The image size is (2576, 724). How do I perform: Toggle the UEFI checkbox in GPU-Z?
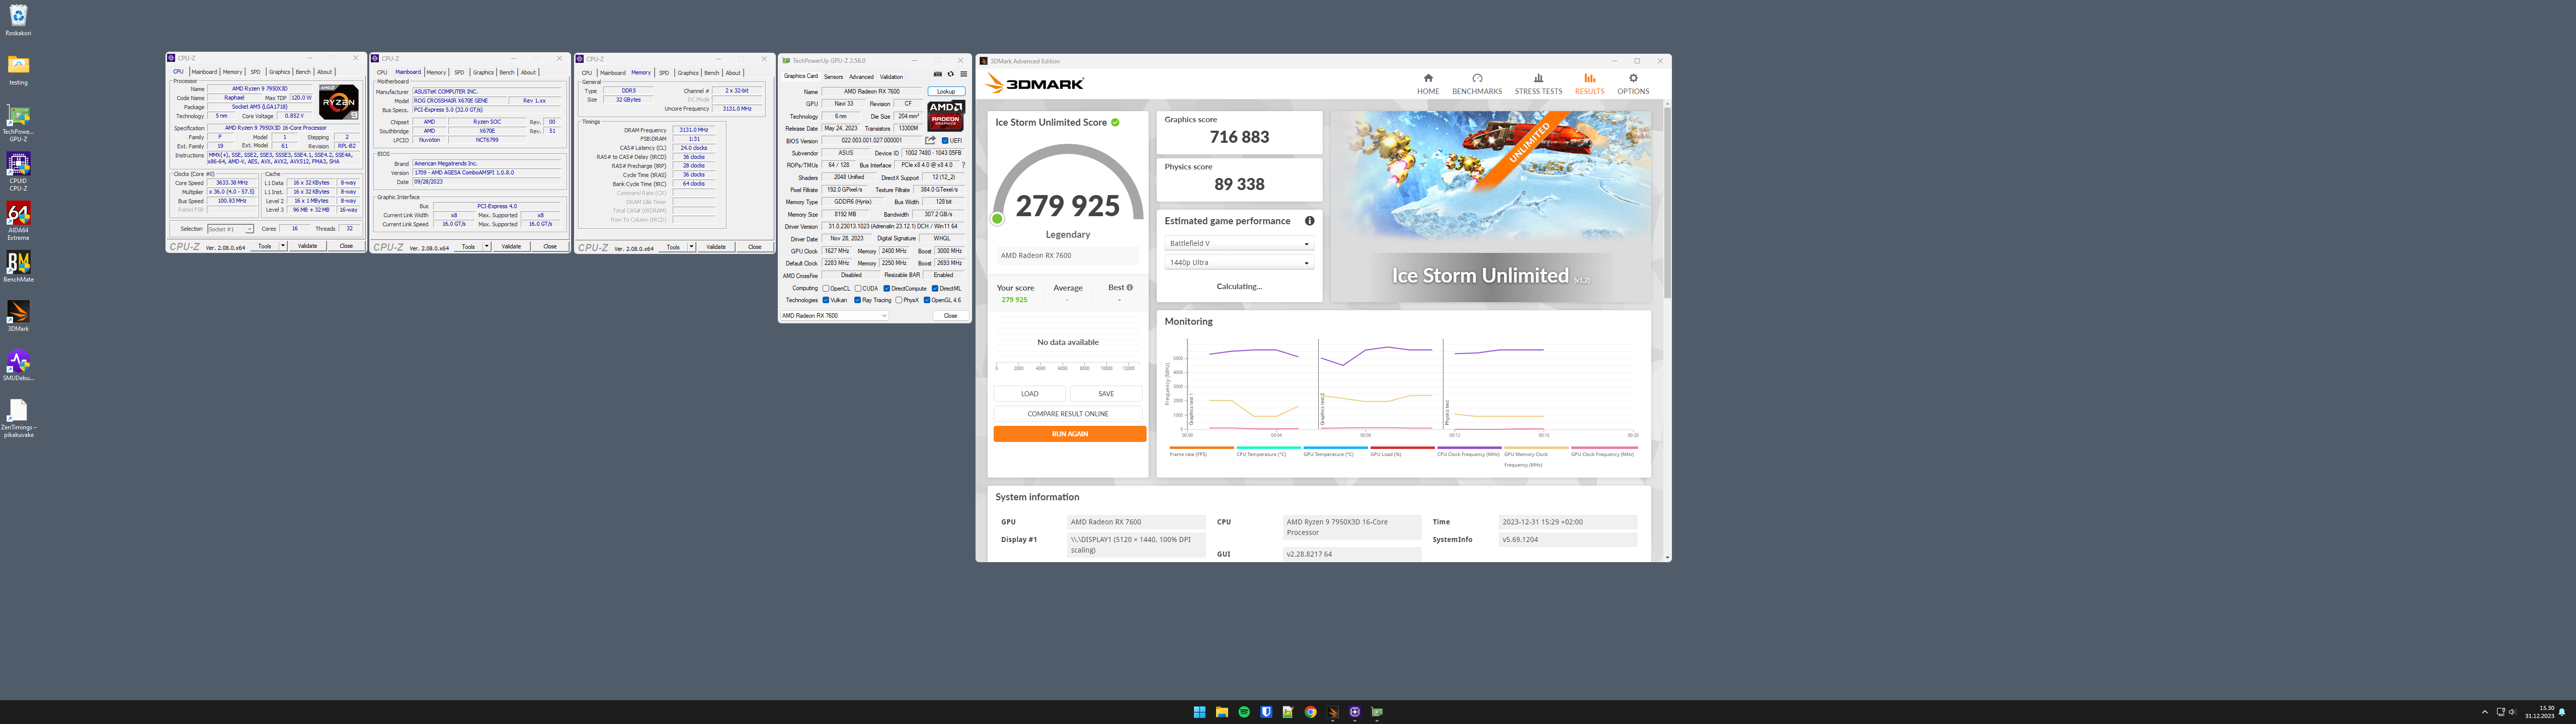(x=945, y=140)
